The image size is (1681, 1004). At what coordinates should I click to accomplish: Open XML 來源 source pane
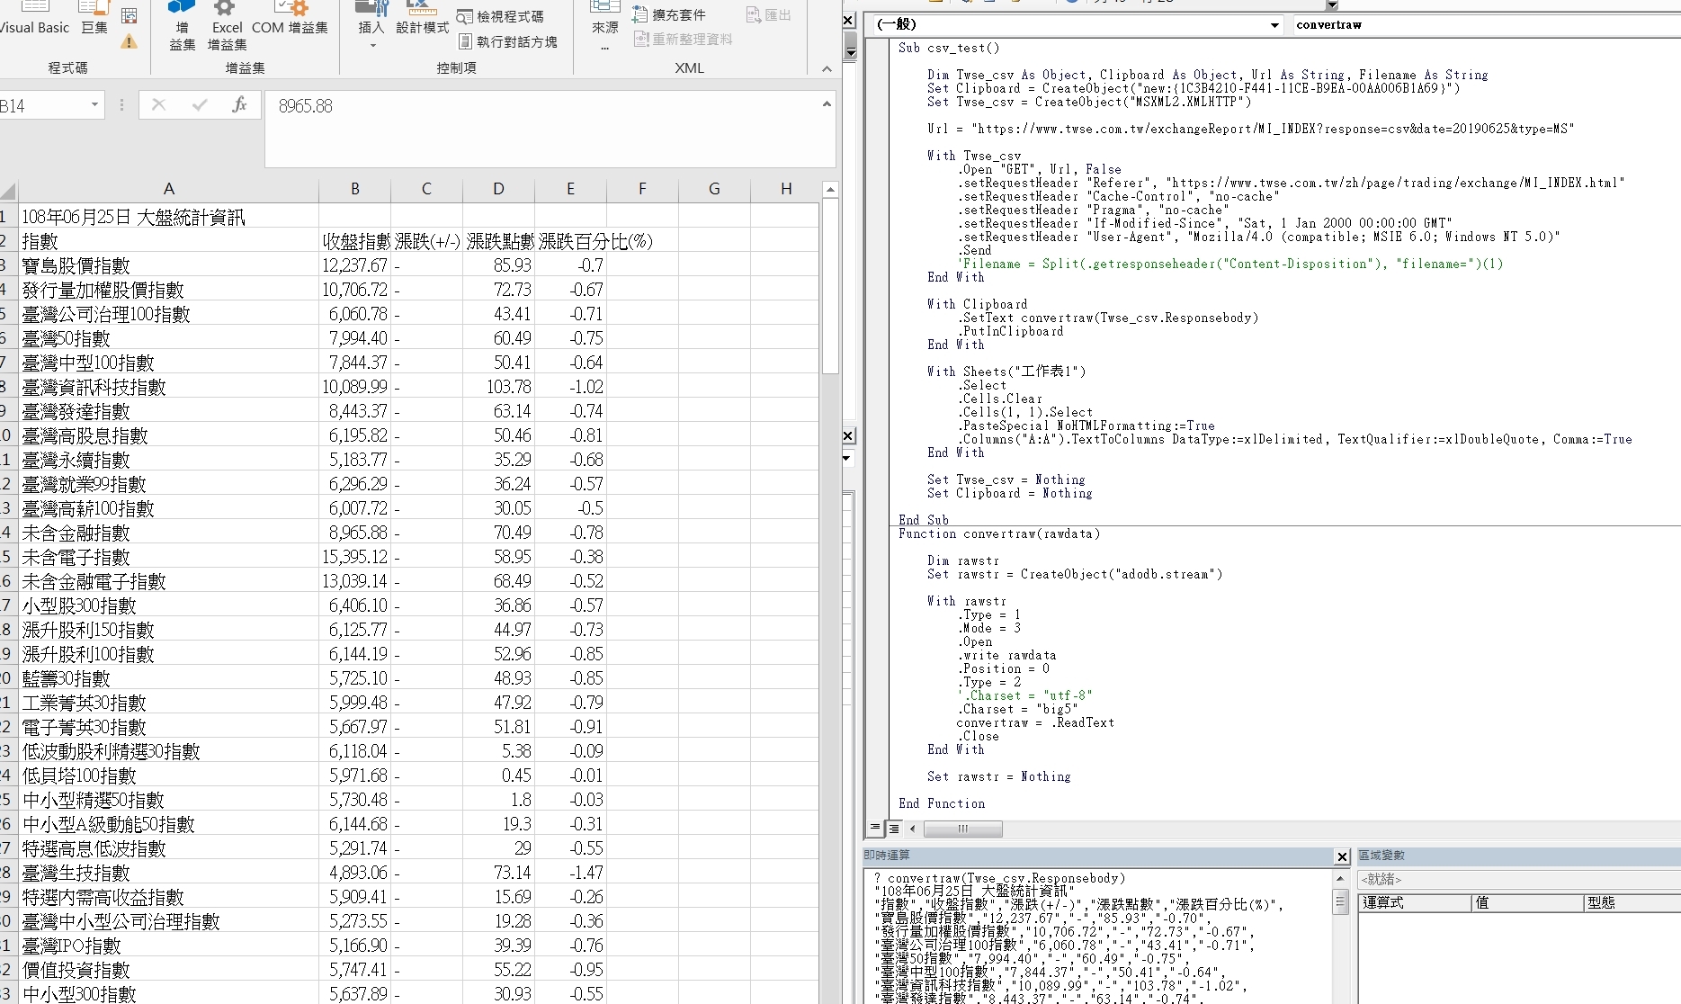point(604,25)
